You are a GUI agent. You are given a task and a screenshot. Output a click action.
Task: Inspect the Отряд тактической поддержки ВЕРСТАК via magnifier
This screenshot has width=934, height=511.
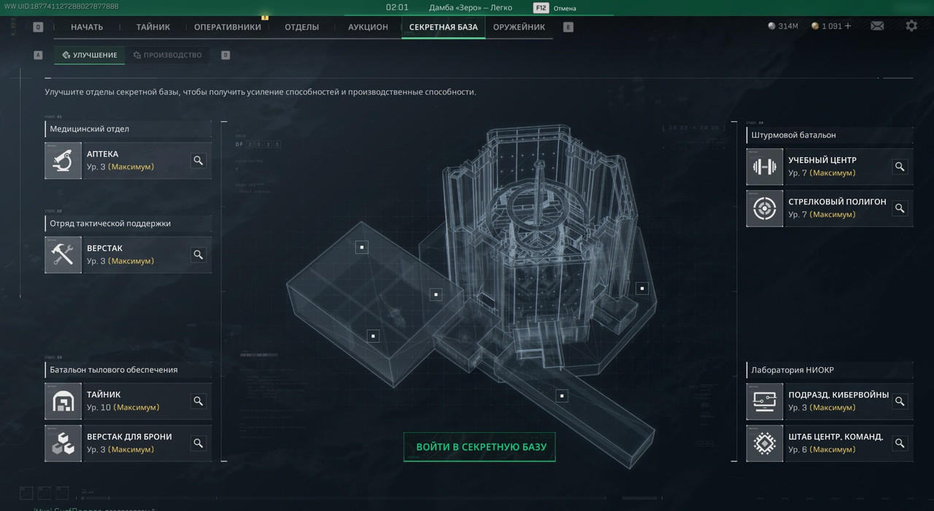tap(198, 255)
